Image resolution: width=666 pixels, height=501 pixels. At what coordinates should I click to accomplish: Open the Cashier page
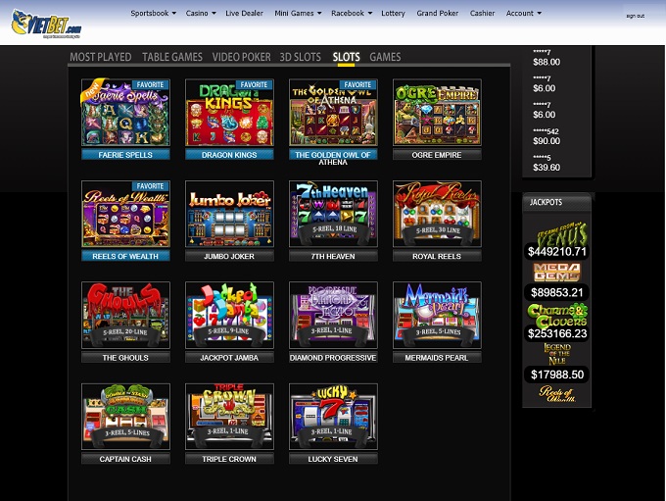[x=482, y=14]
